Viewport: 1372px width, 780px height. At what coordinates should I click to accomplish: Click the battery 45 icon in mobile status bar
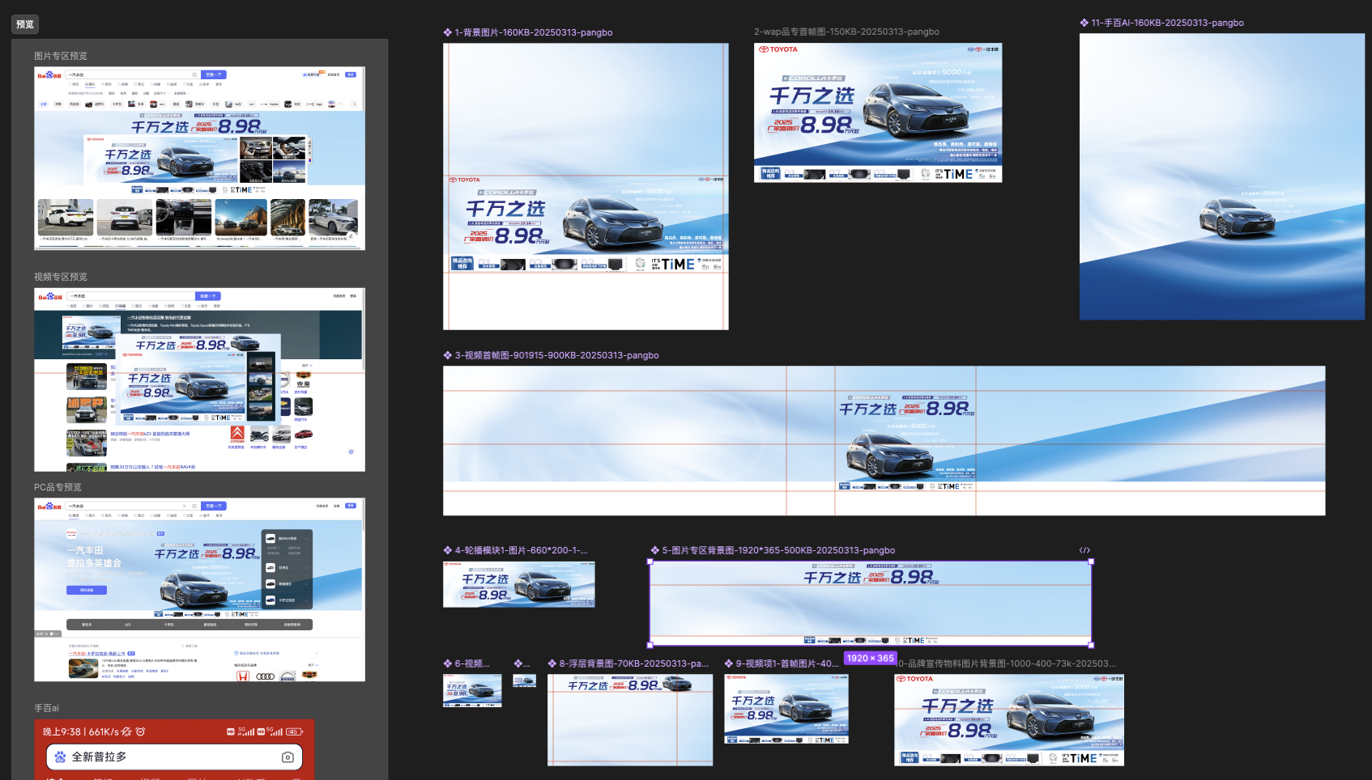295,731
